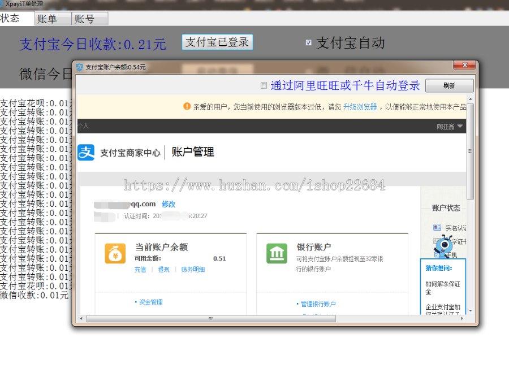Close the 支付宝账户余额 dialog
The image size is (509, 368).
pos(464,65)
